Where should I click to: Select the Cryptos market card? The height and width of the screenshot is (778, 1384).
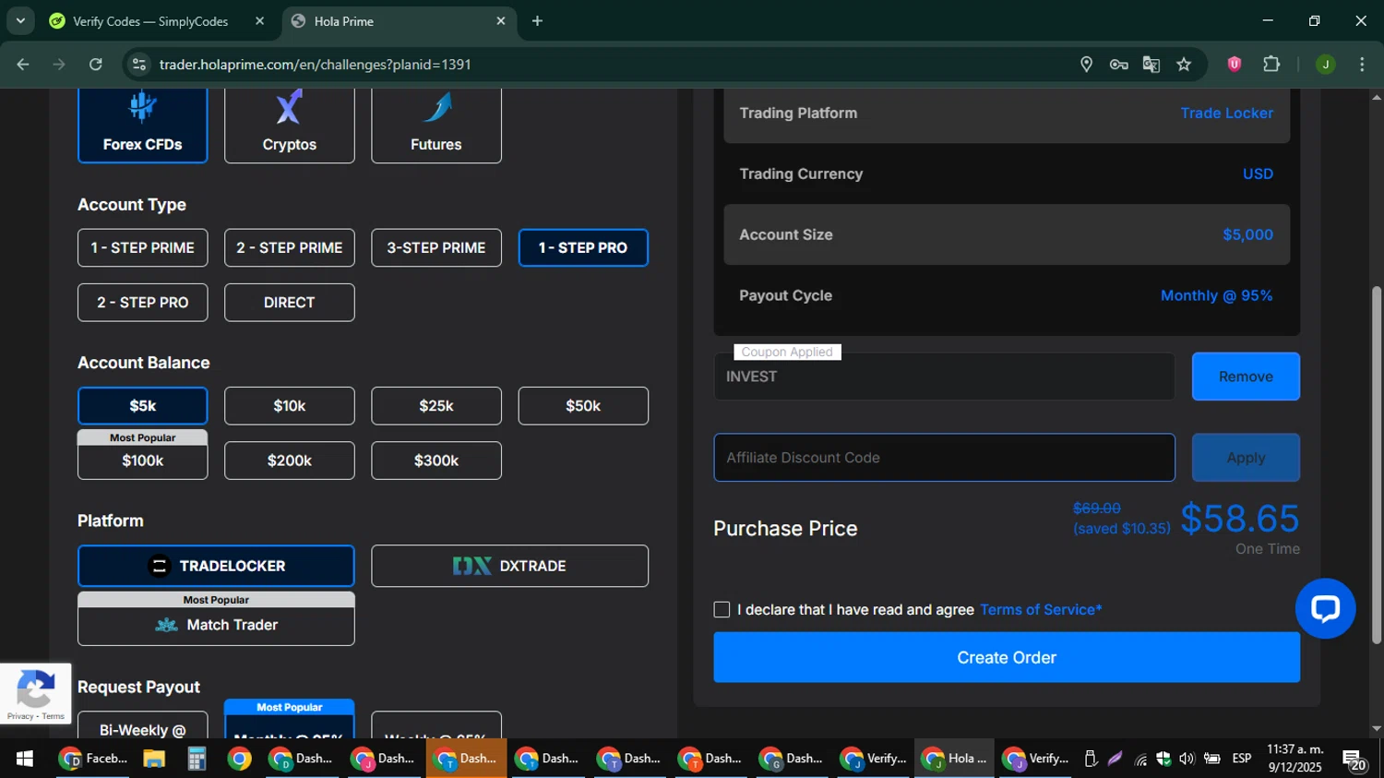tap(289, 126)
